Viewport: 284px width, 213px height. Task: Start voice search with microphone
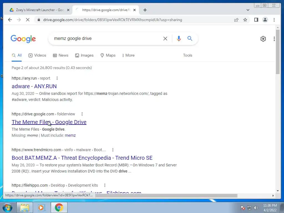pyautogui.click(x=179, y=39)
